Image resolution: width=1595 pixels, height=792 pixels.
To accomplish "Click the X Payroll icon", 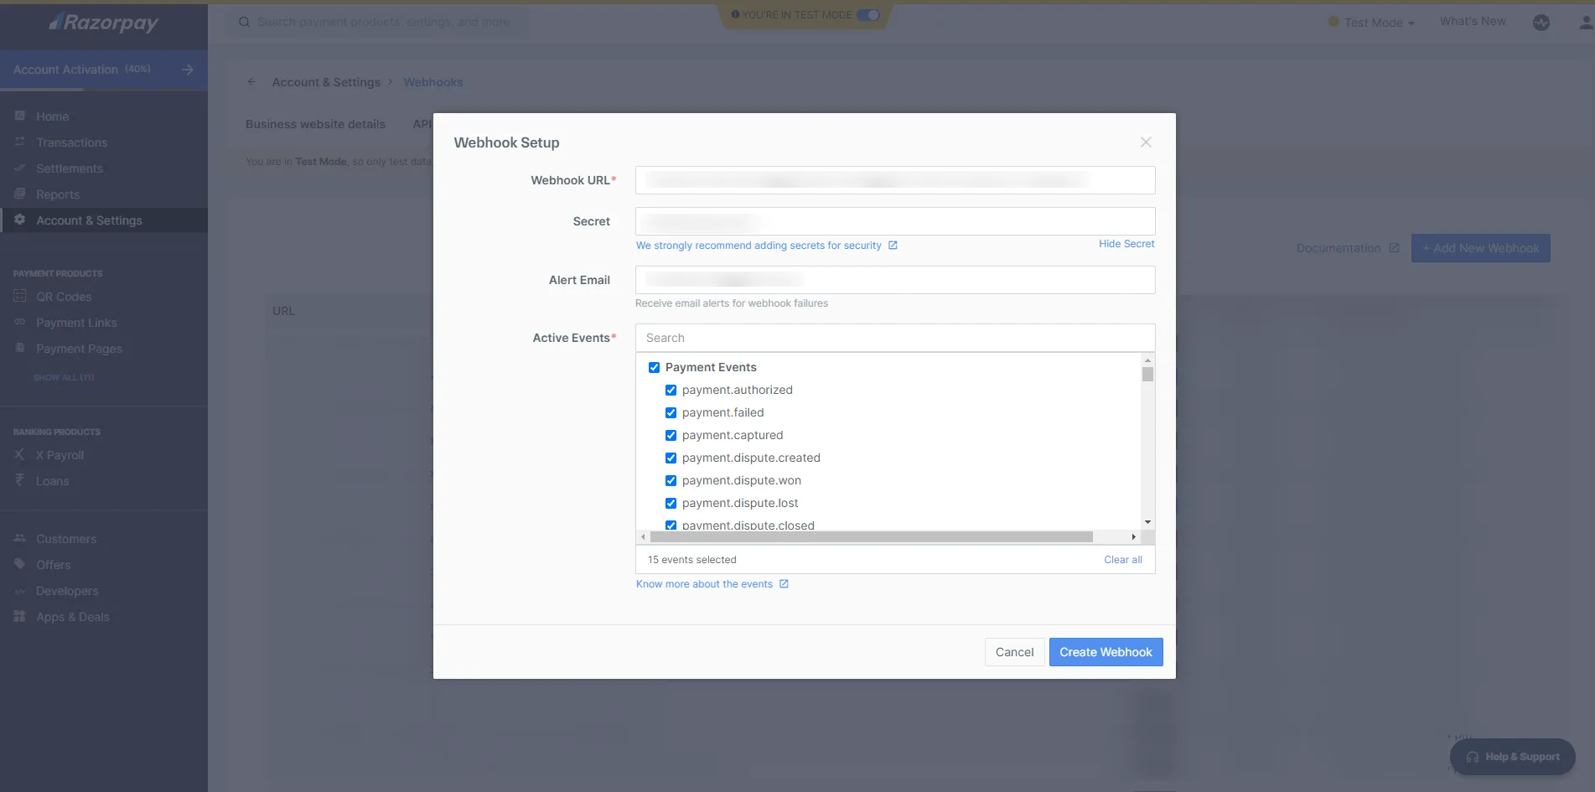I will pyautogui.click(x=20, y=454).
